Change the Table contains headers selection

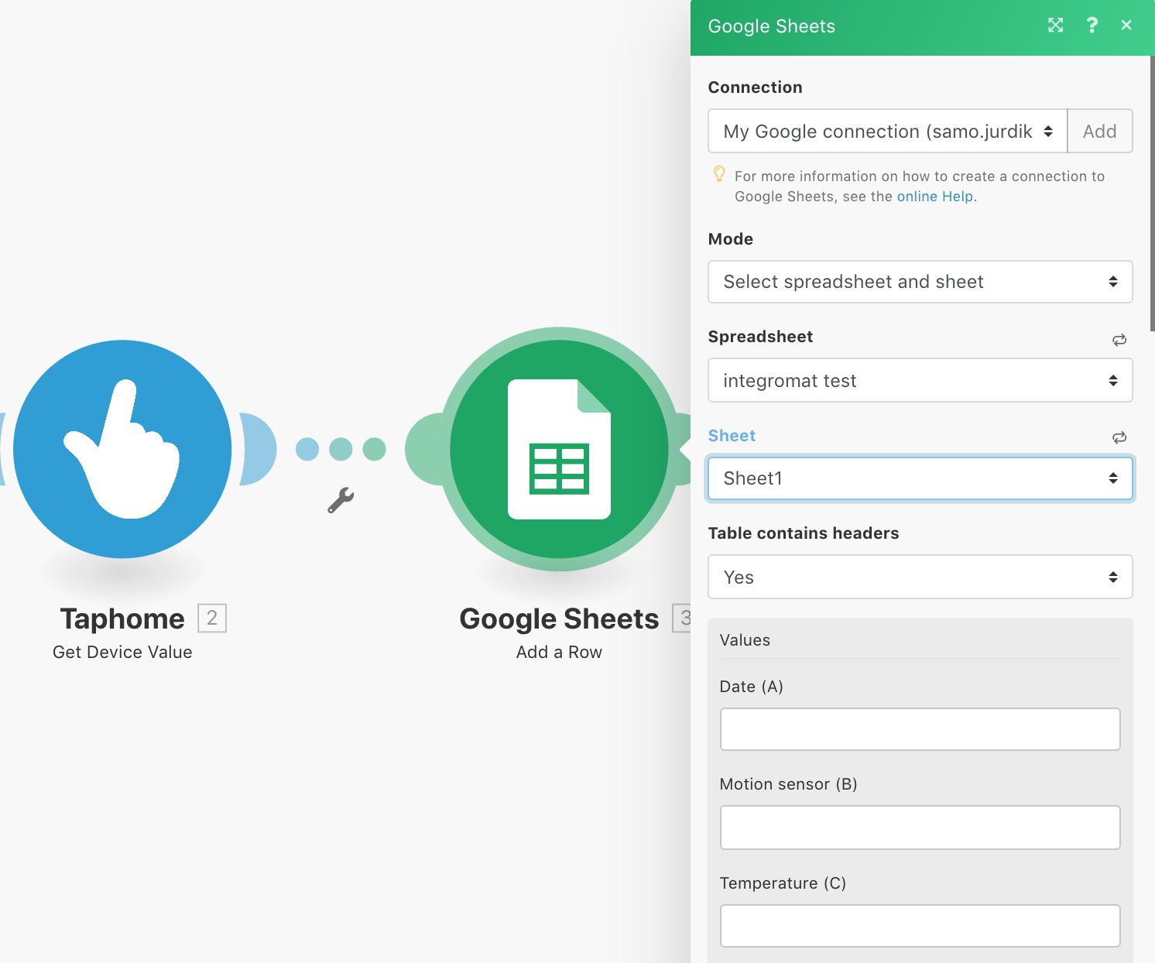coord(920,577)
